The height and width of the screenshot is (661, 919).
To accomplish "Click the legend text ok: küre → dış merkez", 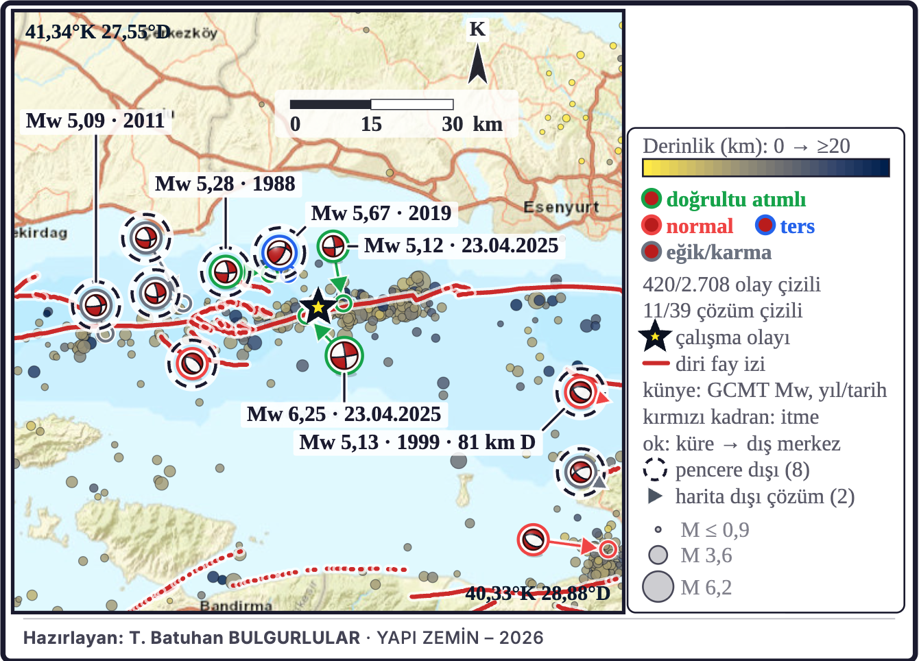I will click(x=741, y=444).
